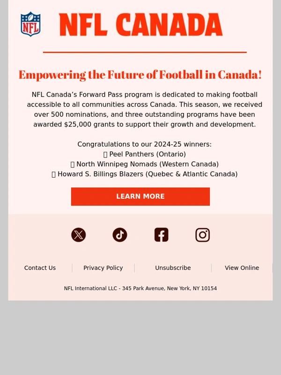Select the Peel Panthers (Ontario) winner text
The image size is (281, 375).
[x=148, y=154]
